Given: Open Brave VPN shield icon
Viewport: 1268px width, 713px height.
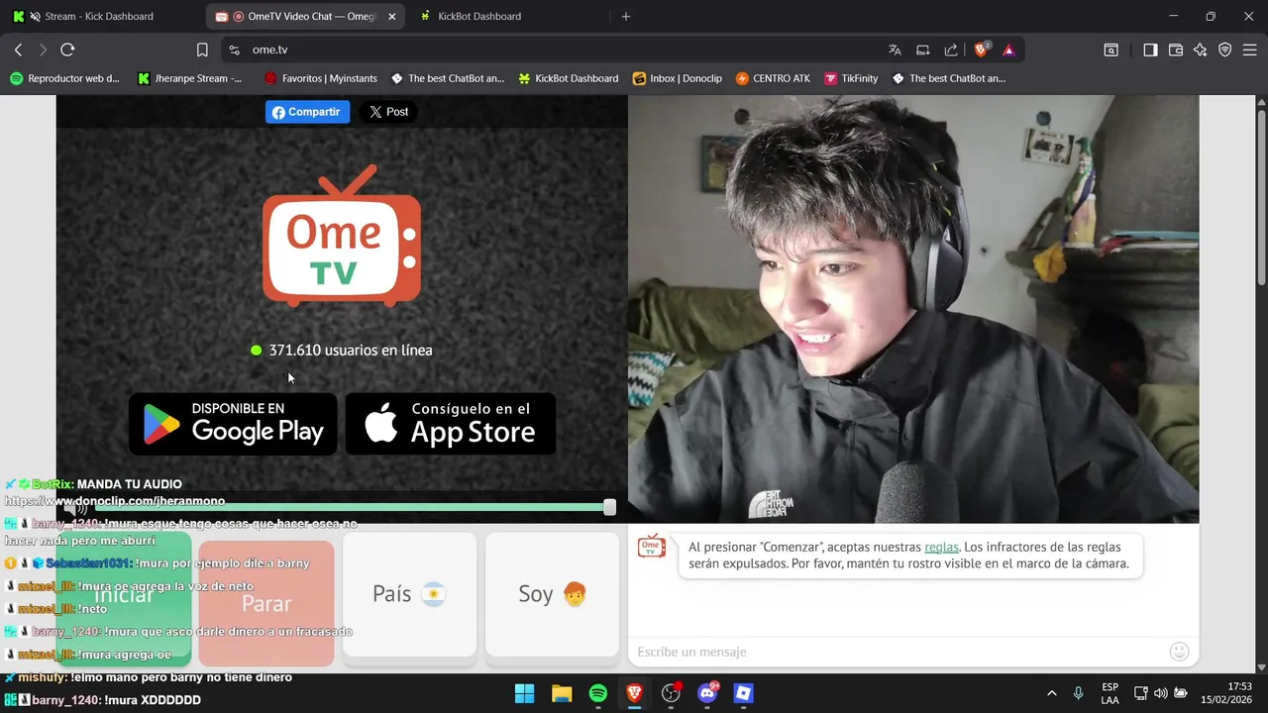Looking at the screenshot, I should pyautogui.click(x=1225, y=50).
